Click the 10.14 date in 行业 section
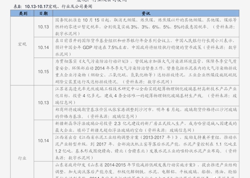This screenshot has width=250, height=178. point(43,141)
